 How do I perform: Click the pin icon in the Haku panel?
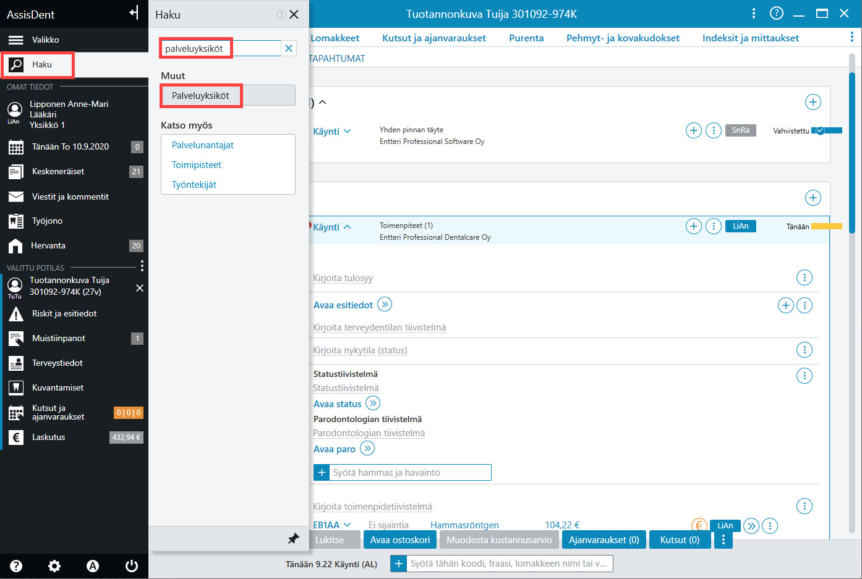point(294,539)
